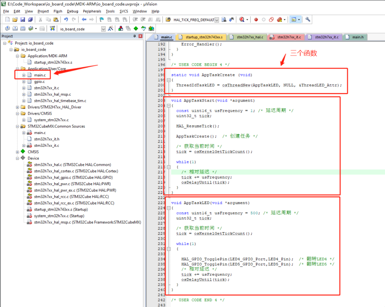The height and width of the screenshot is (307, 385).
Task: Save all open source files
Action: [30, 19]
